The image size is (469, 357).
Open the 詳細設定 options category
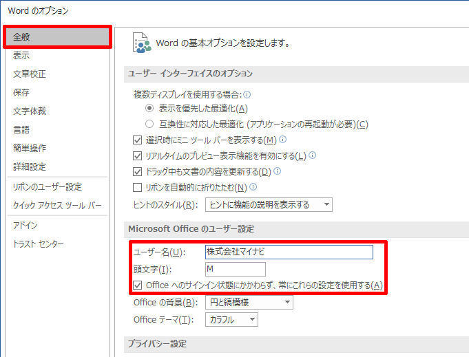tap(30, 166)
